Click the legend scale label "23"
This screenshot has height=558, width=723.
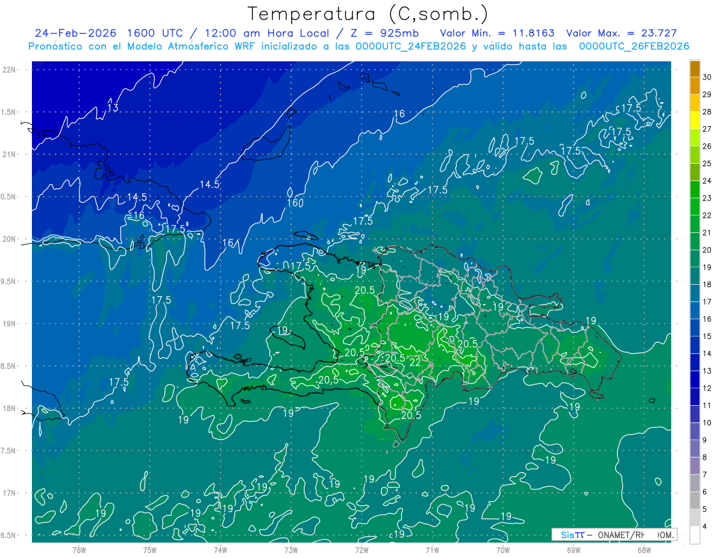pos(707,198)
